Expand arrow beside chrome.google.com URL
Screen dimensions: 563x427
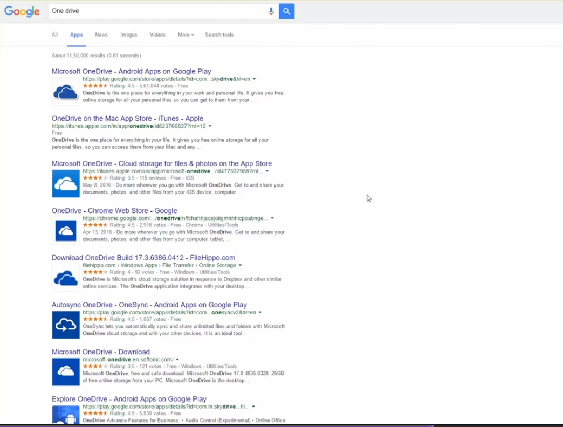click(272, 218)
